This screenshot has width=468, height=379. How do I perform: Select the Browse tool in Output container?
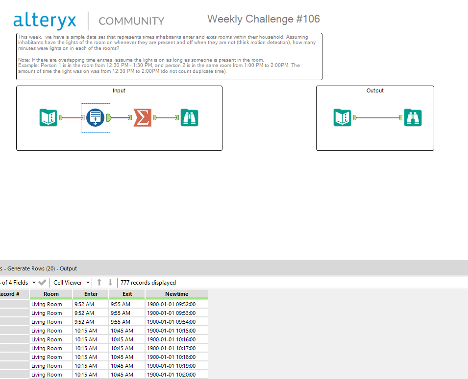(413, 118)
